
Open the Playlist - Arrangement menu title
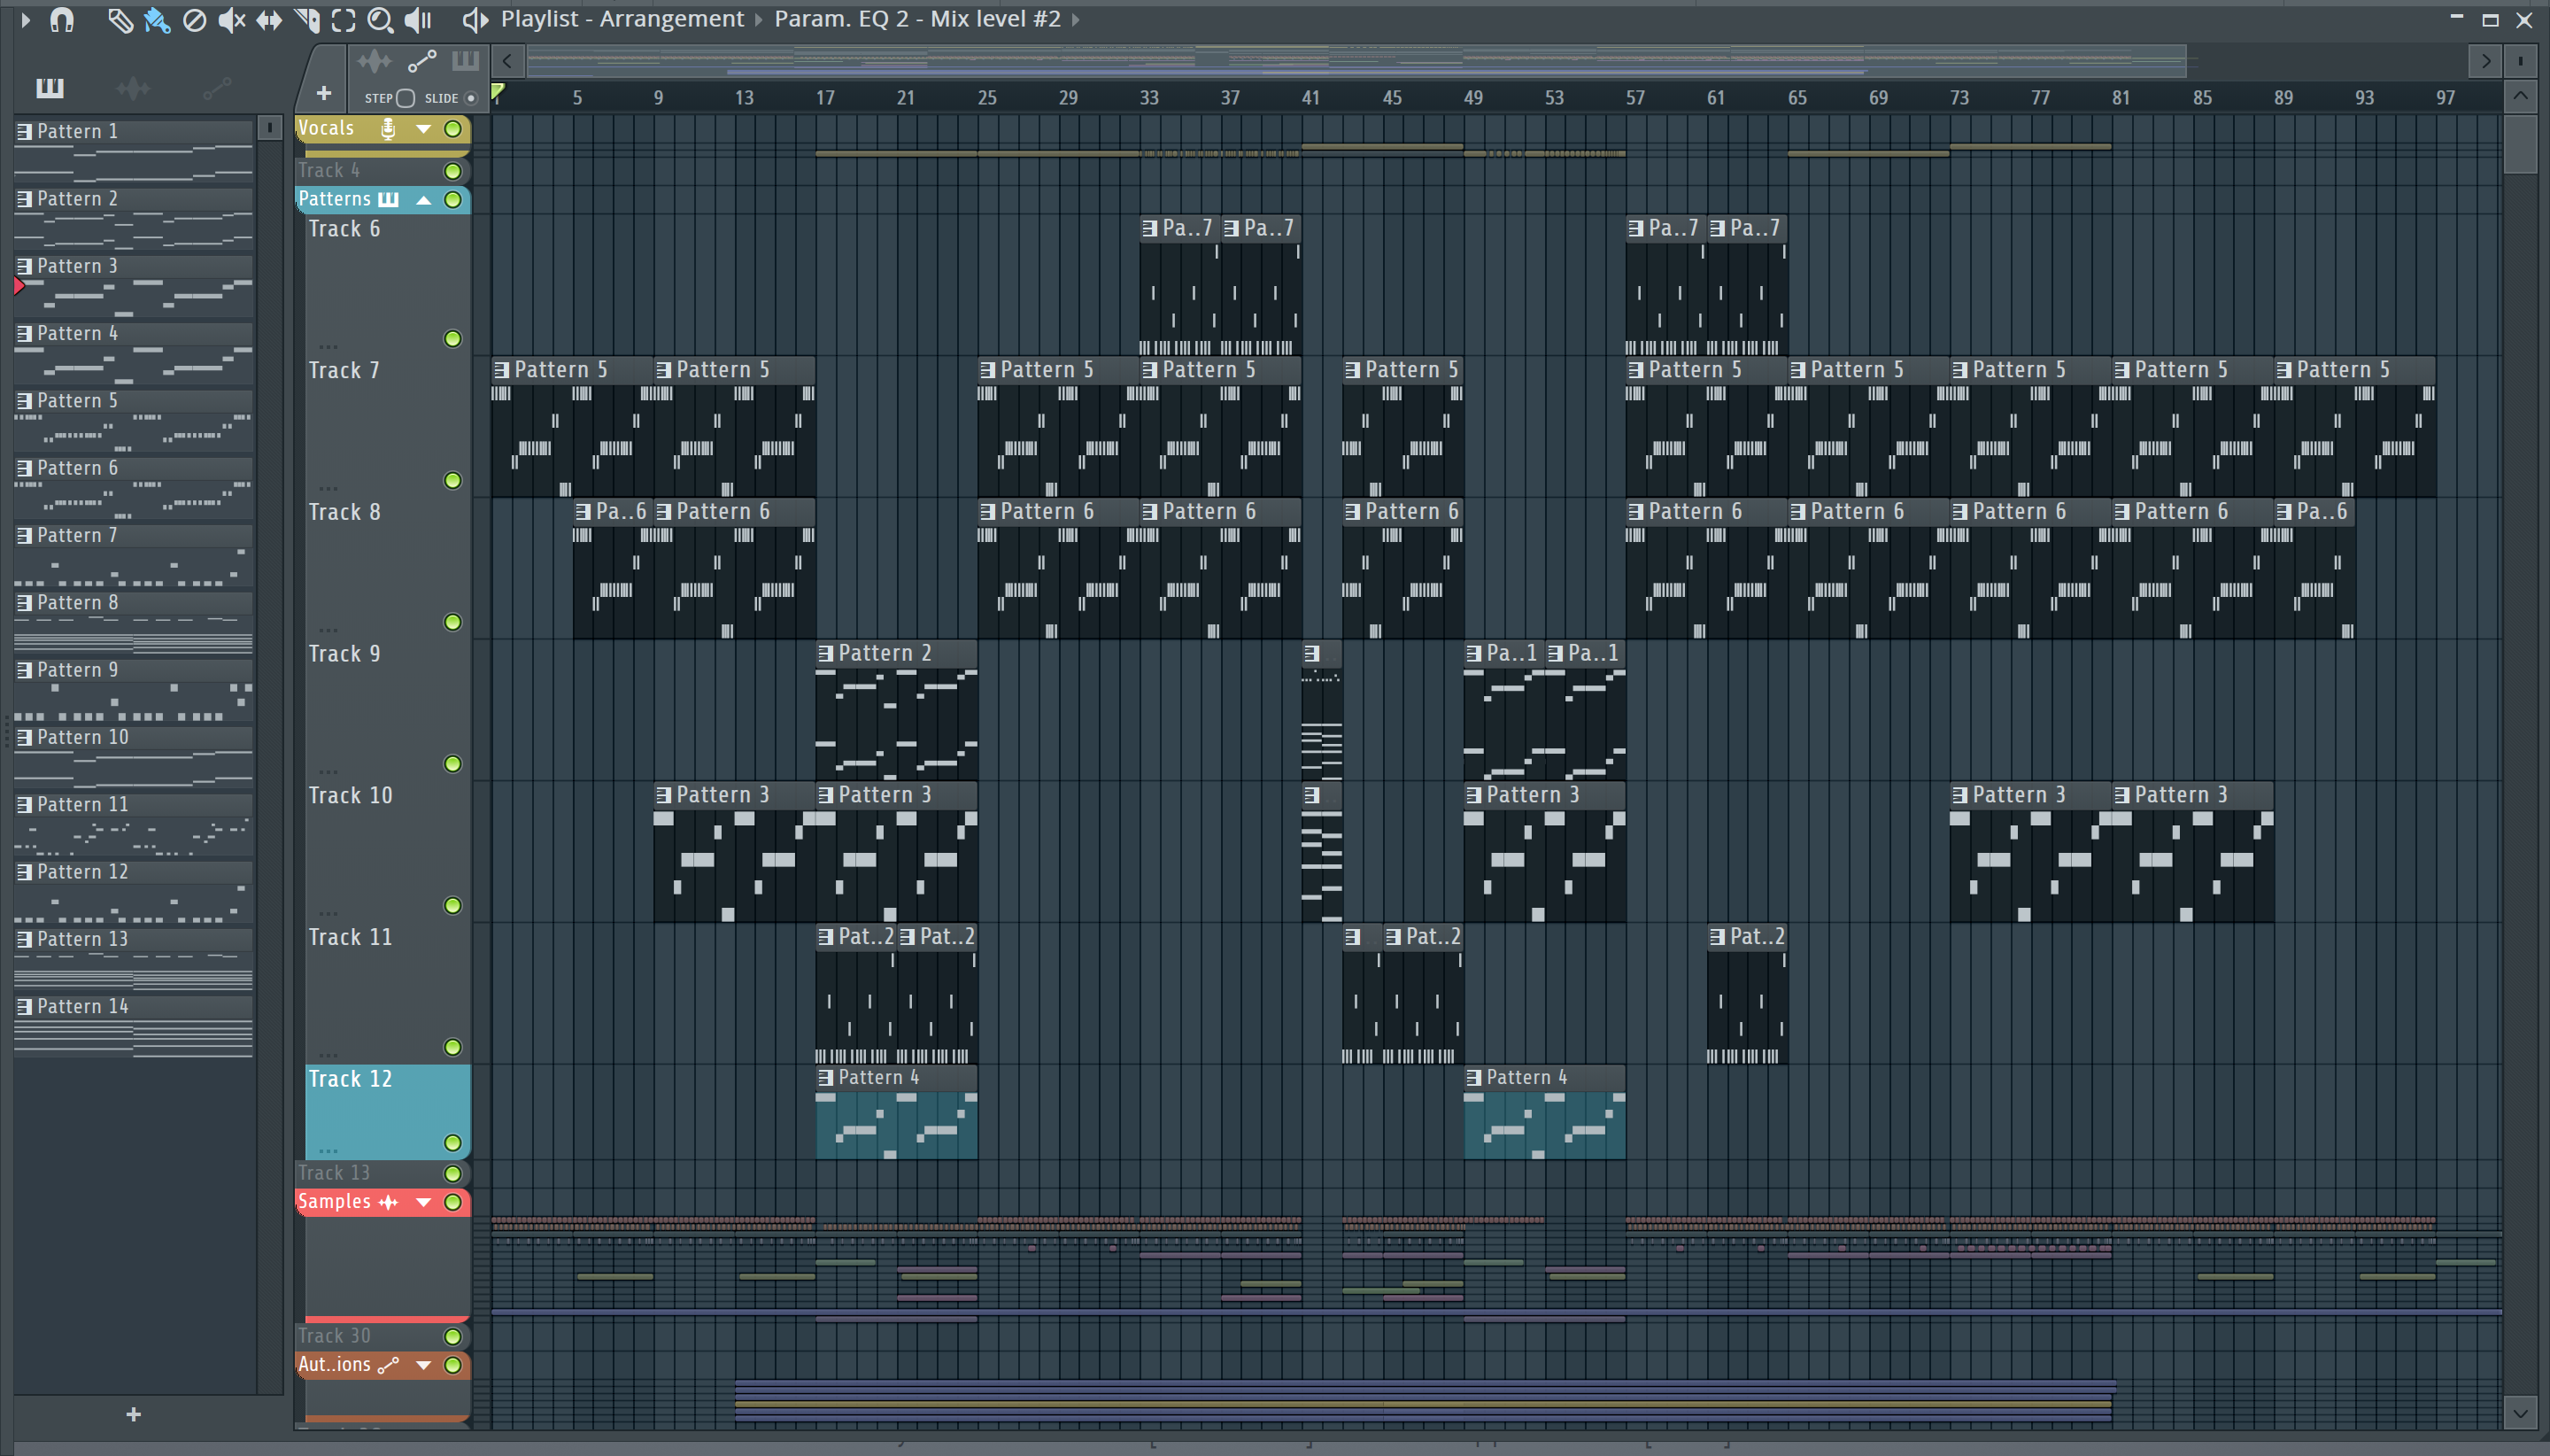(622, 19)
